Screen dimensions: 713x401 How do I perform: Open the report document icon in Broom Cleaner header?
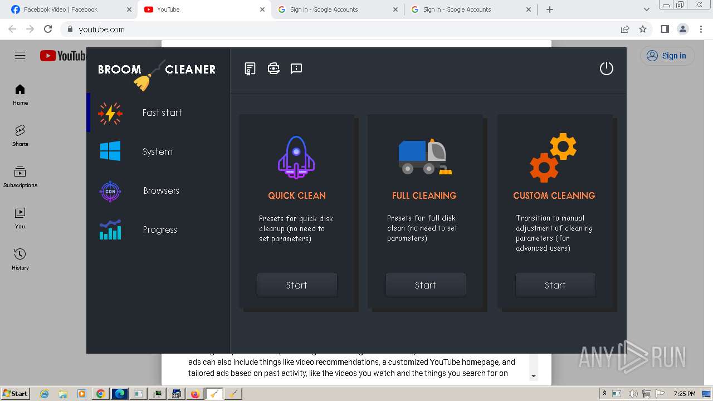[250, 69]
